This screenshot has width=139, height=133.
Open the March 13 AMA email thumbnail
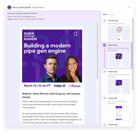(x=119, y=86)
